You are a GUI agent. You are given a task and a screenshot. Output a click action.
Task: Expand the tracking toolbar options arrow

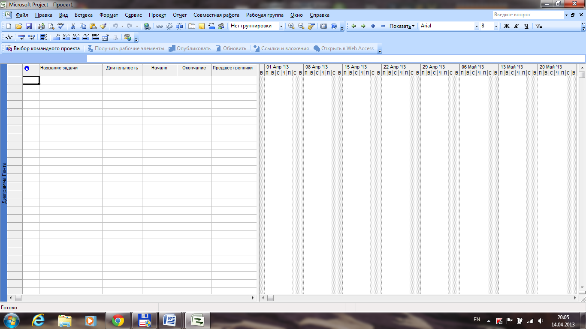136,39
